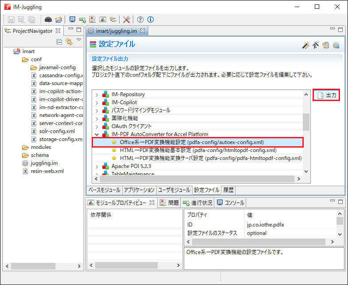Select resin-web.xml in ProjectNavigator
The image size is (348, 285).
(x=43, y=171)
